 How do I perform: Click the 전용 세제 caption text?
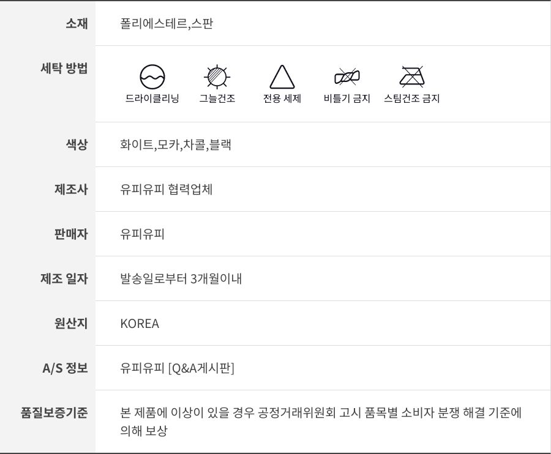[x=282, y=99]
